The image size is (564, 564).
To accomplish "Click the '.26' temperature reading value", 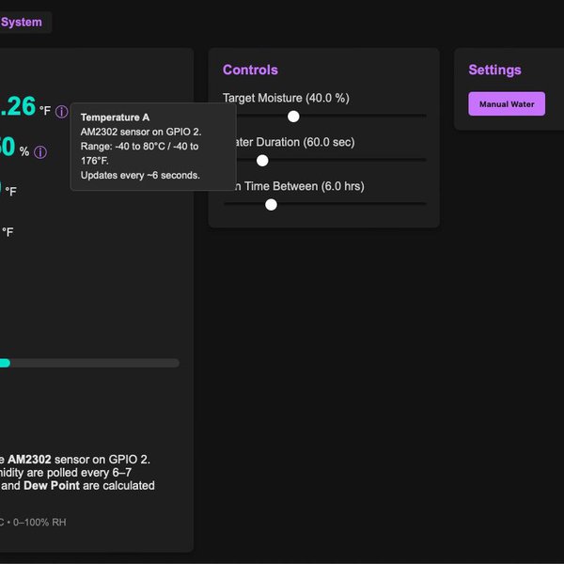I will point(18,106).
